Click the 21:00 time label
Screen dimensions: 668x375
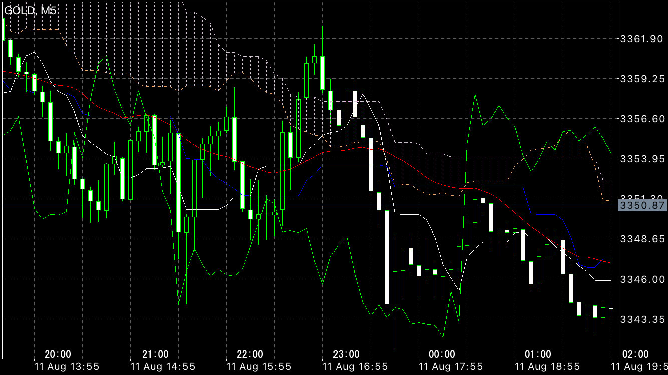(155, 354)
